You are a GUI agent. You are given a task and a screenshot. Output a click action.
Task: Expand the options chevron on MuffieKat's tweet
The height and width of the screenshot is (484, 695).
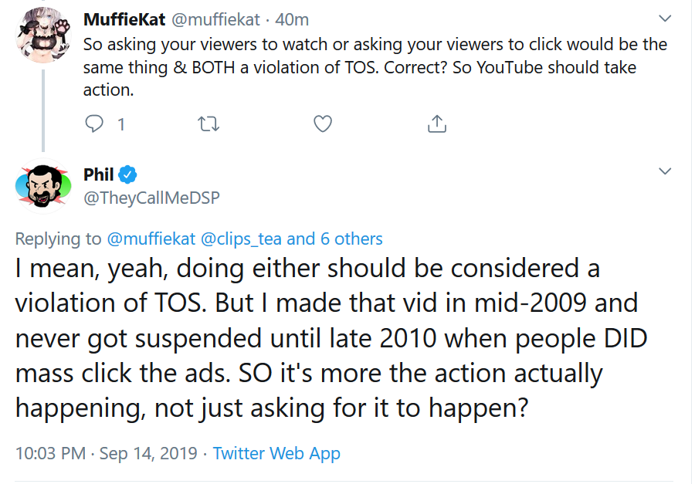pos(664,19)
